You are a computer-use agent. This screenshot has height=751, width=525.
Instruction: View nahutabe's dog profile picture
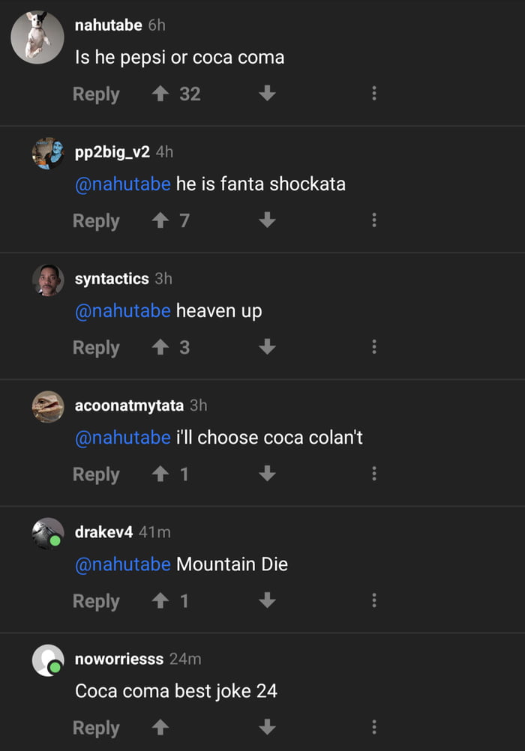[x=36, y=37]
